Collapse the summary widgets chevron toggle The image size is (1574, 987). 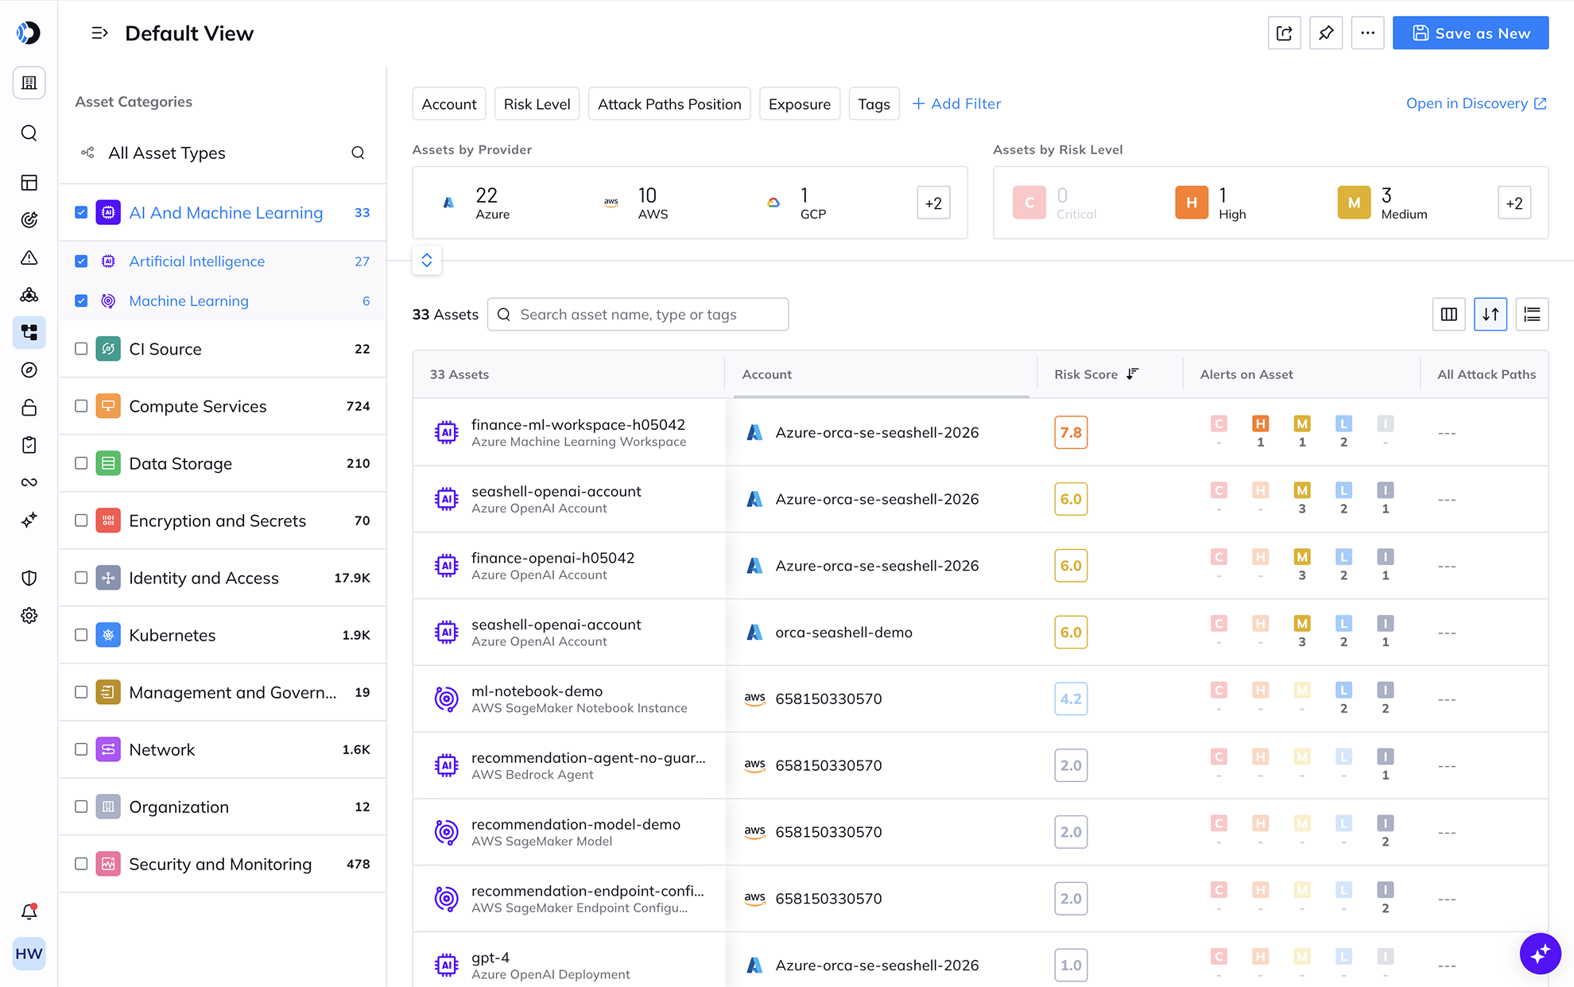[427, 260]
